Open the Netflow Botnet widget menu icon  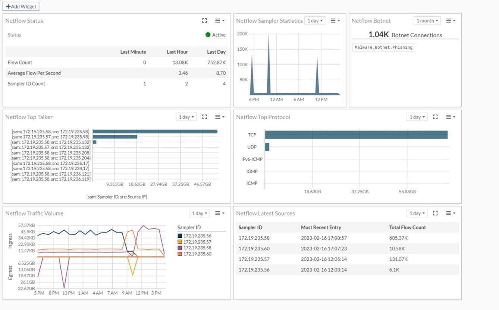[x=450, y=20]
